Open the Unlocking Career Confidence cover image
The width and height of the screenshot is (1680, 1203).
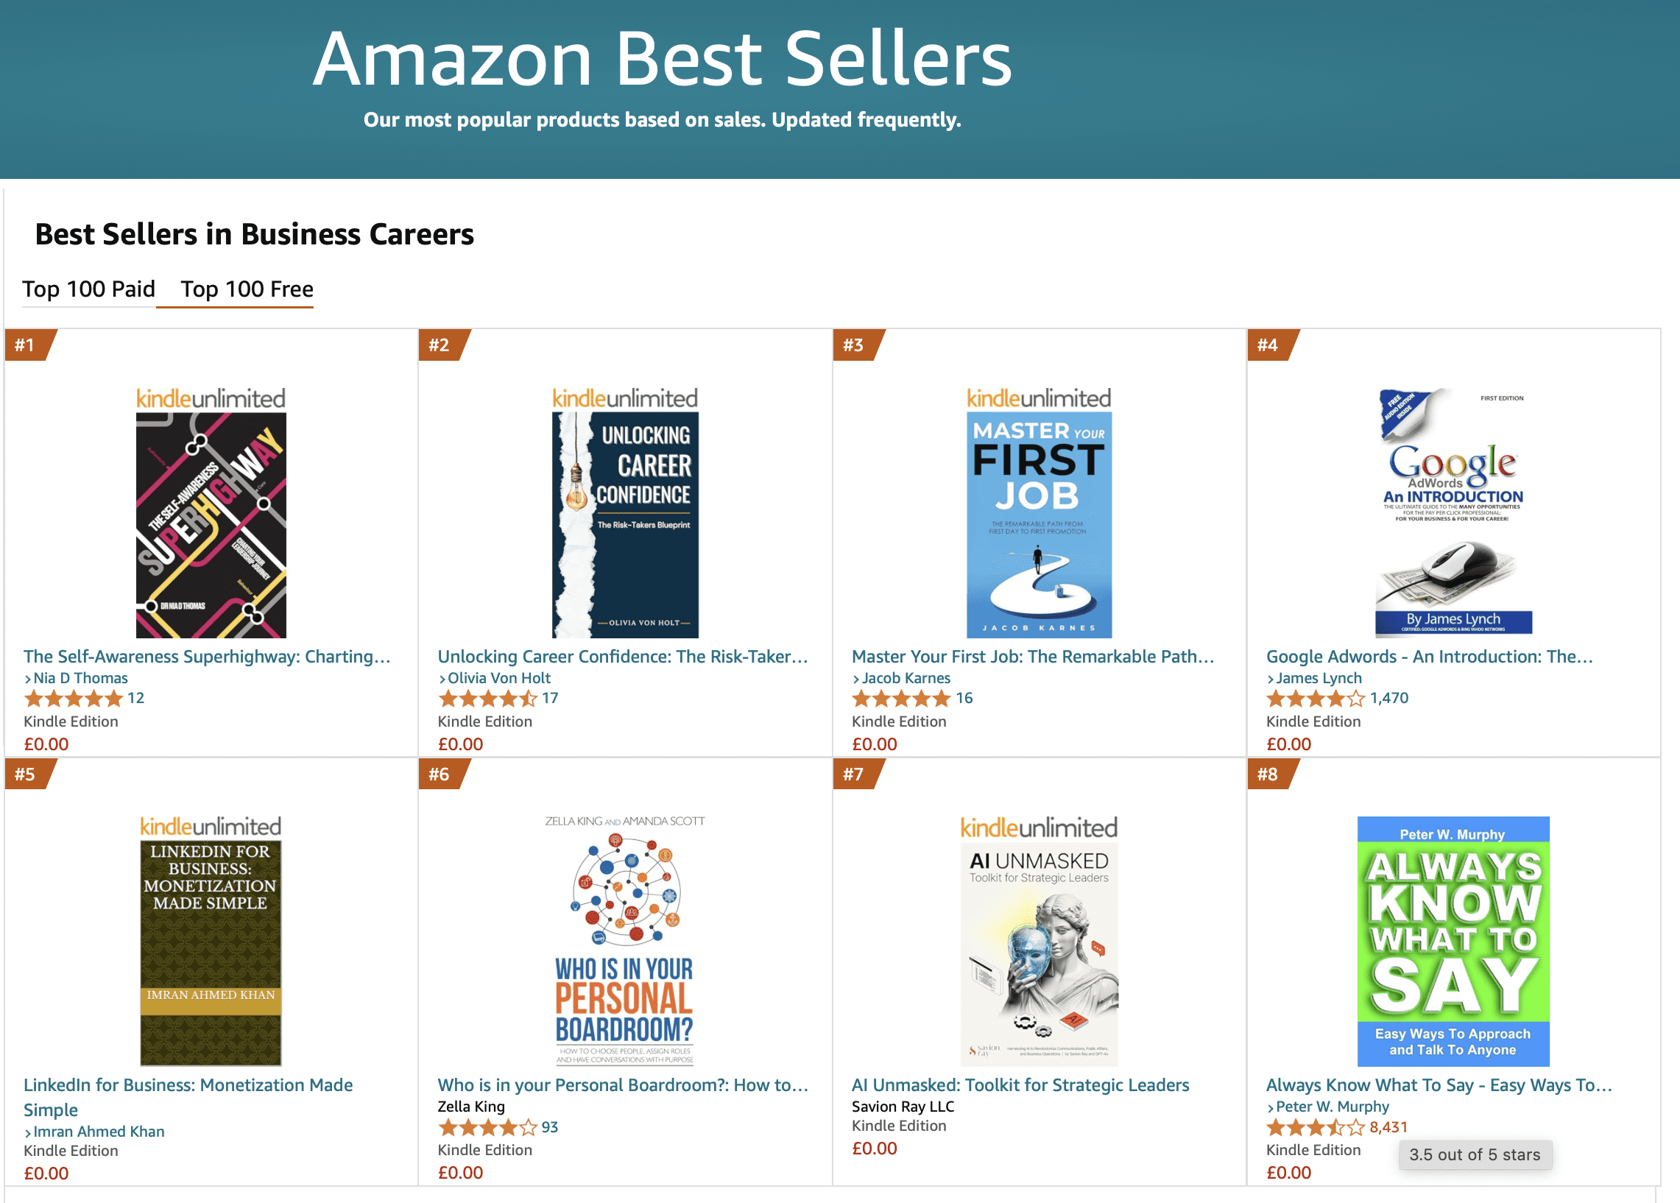(625, 524)
